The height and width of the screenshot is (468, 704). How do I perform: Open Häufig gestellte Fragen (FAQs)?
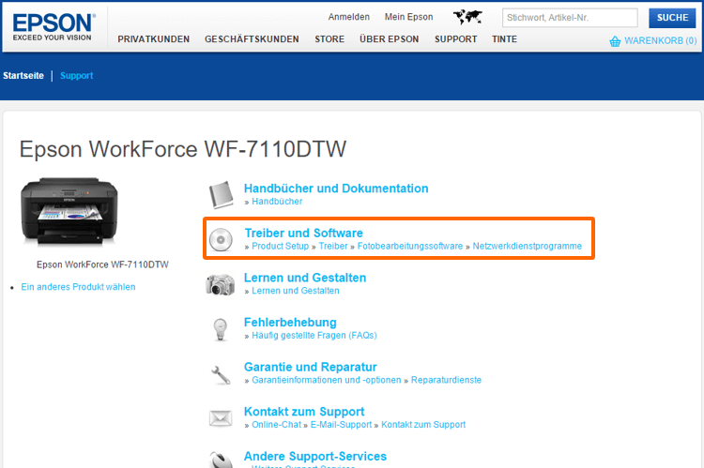pyautogui.click(x=314, y=336)
